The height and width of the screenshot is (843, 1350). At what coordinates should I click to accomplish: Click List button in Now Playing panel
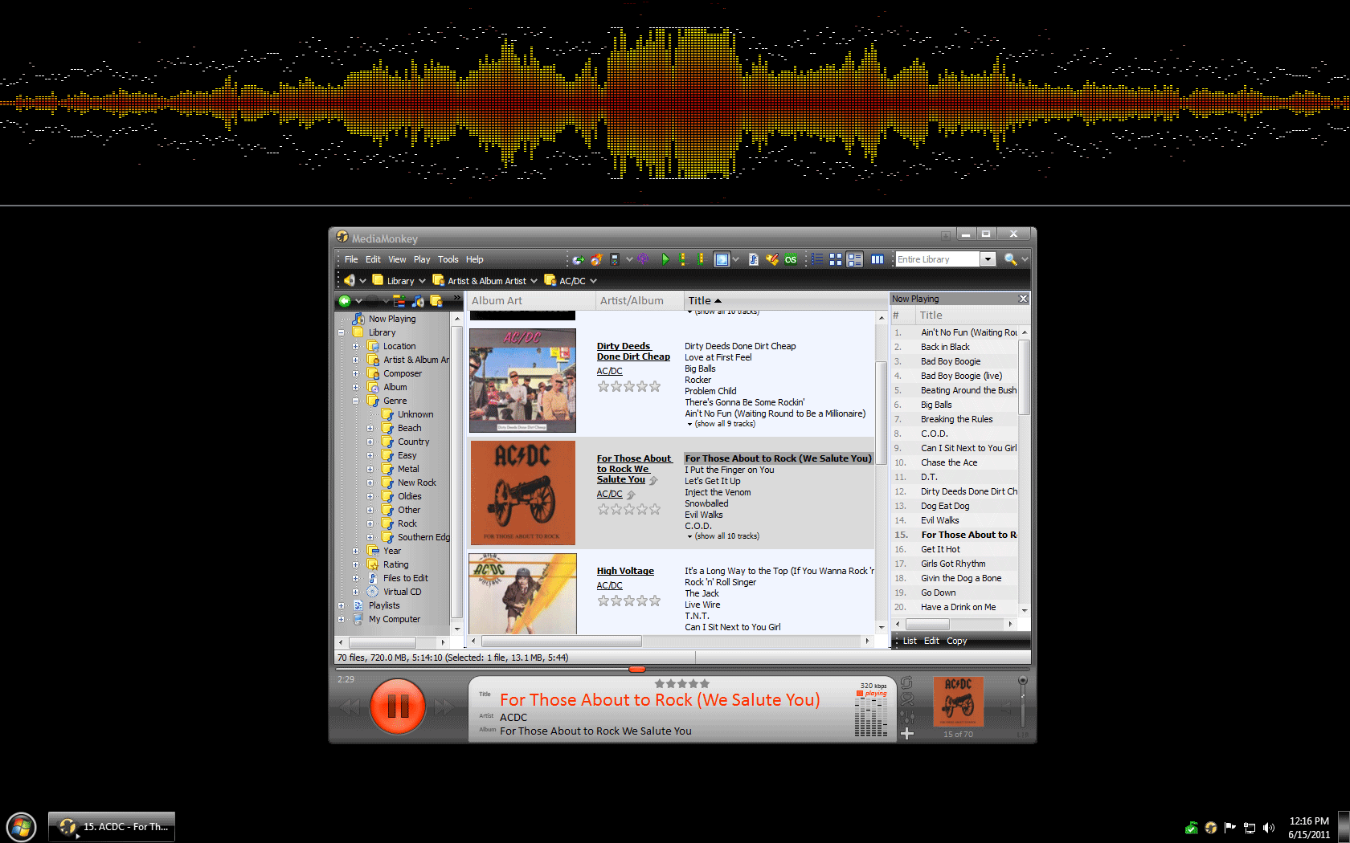[x=909, y=641]
